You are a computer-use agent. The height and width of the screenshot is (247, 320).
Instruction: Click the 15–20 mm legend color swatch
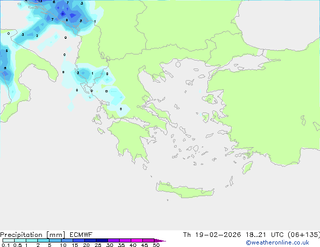tap(79, 240)
